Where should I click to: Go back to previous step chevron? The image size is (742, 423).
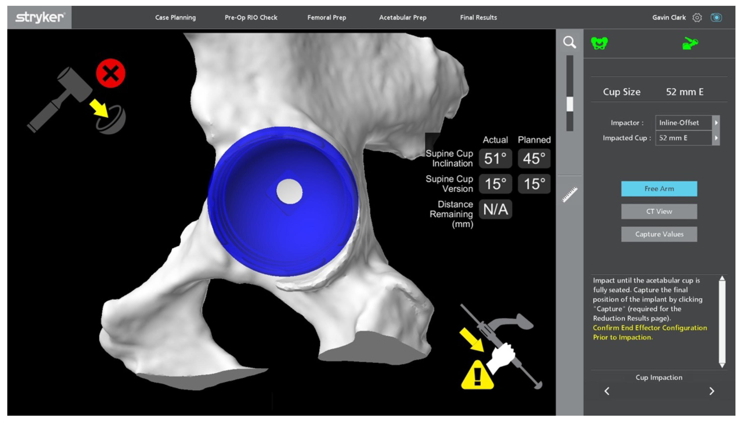(607, 391)
